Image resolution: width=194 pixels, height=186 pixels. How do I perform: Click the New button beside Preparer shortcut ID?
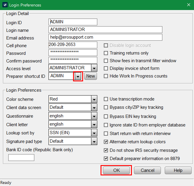point(90,76)
